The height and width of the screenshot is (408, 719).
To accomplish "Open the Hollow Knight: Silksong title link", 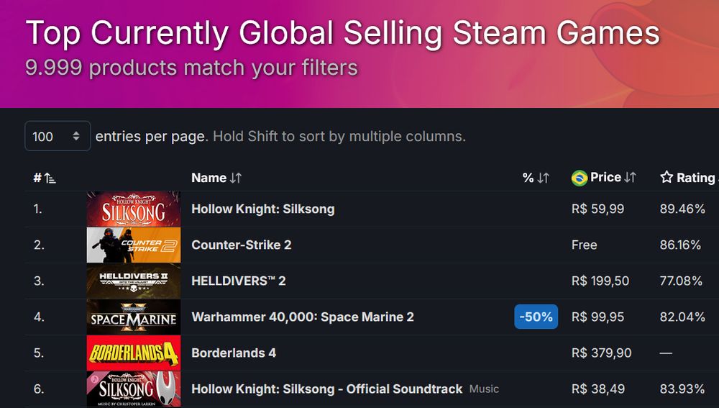I will pyautogui.click(x=262, y=209).
